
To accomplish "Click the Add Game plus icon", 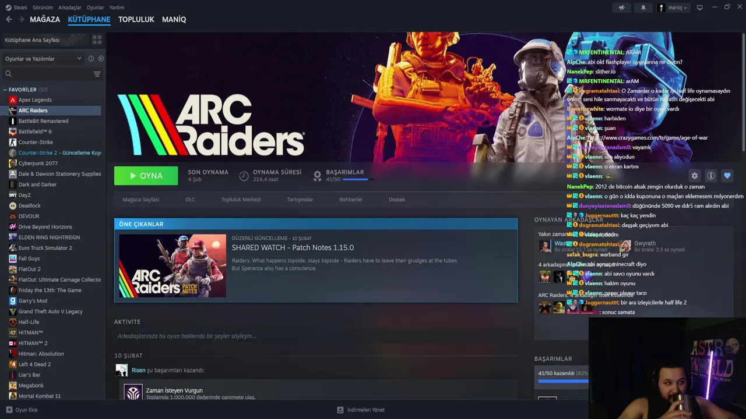I will [9, 410].
